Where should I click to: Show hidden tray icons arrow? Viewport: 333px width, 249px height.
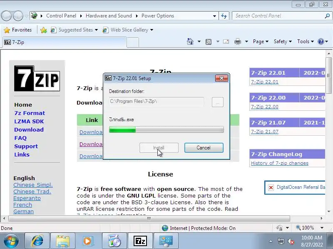click(271, 241)
